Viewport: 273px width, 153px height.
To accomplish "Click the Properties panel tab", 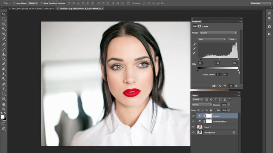I will pyautogui.click(x=196, y=22).
